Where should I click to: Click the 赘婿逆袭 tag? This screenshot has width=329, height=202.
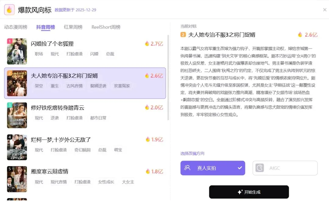98,86
